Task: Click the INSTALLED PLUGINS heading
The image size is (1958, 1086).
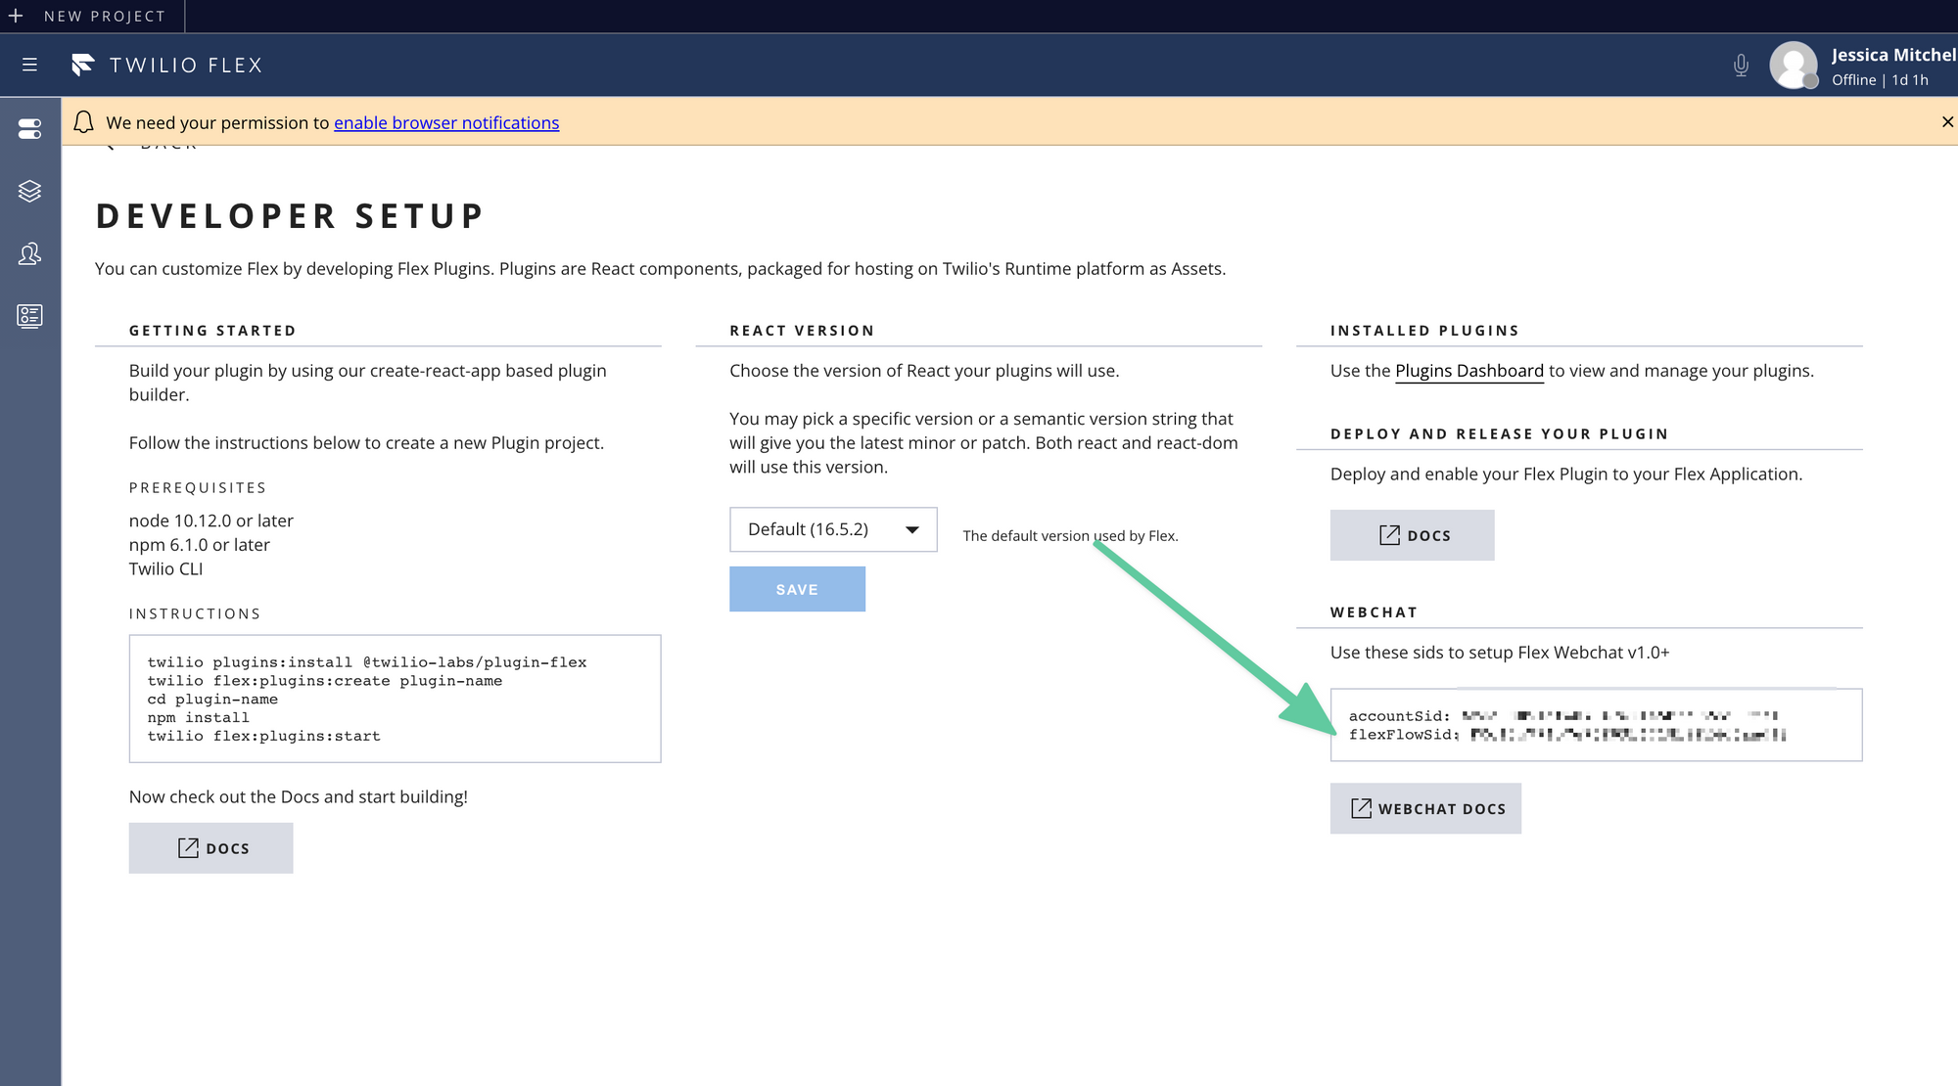Action: pyautogui.click(x=1424, y=331)
